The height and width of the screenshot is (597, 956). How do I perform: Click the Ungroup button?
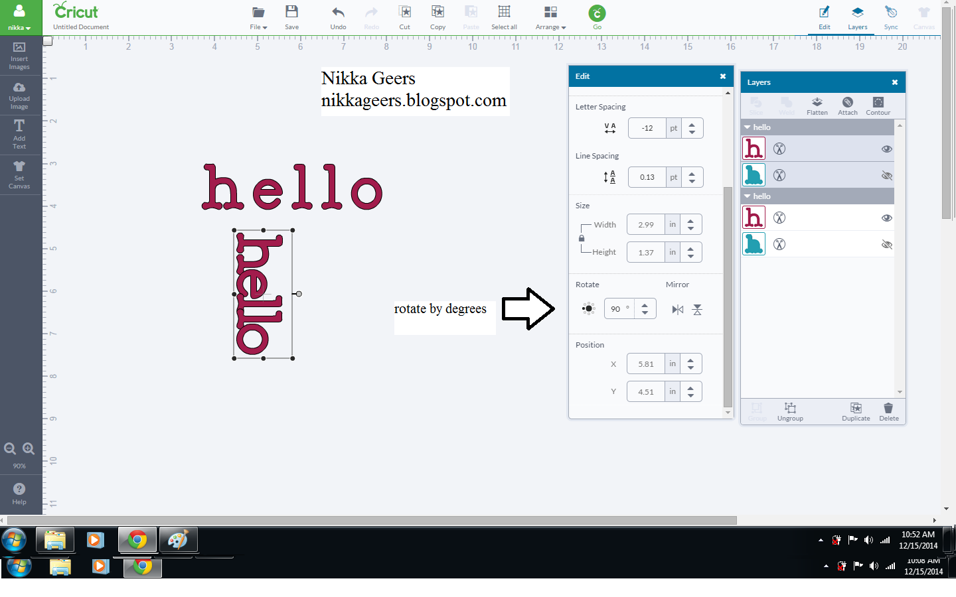tap(790, 411)
